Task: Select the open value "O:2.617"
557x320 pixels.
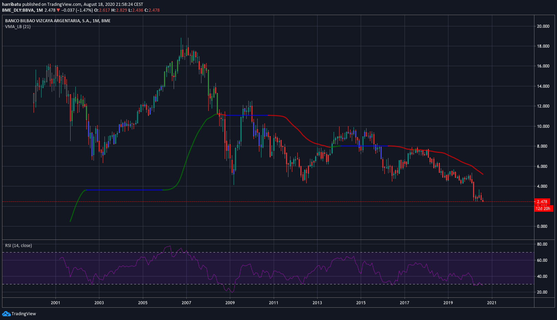Action: [x=102, y=10]
